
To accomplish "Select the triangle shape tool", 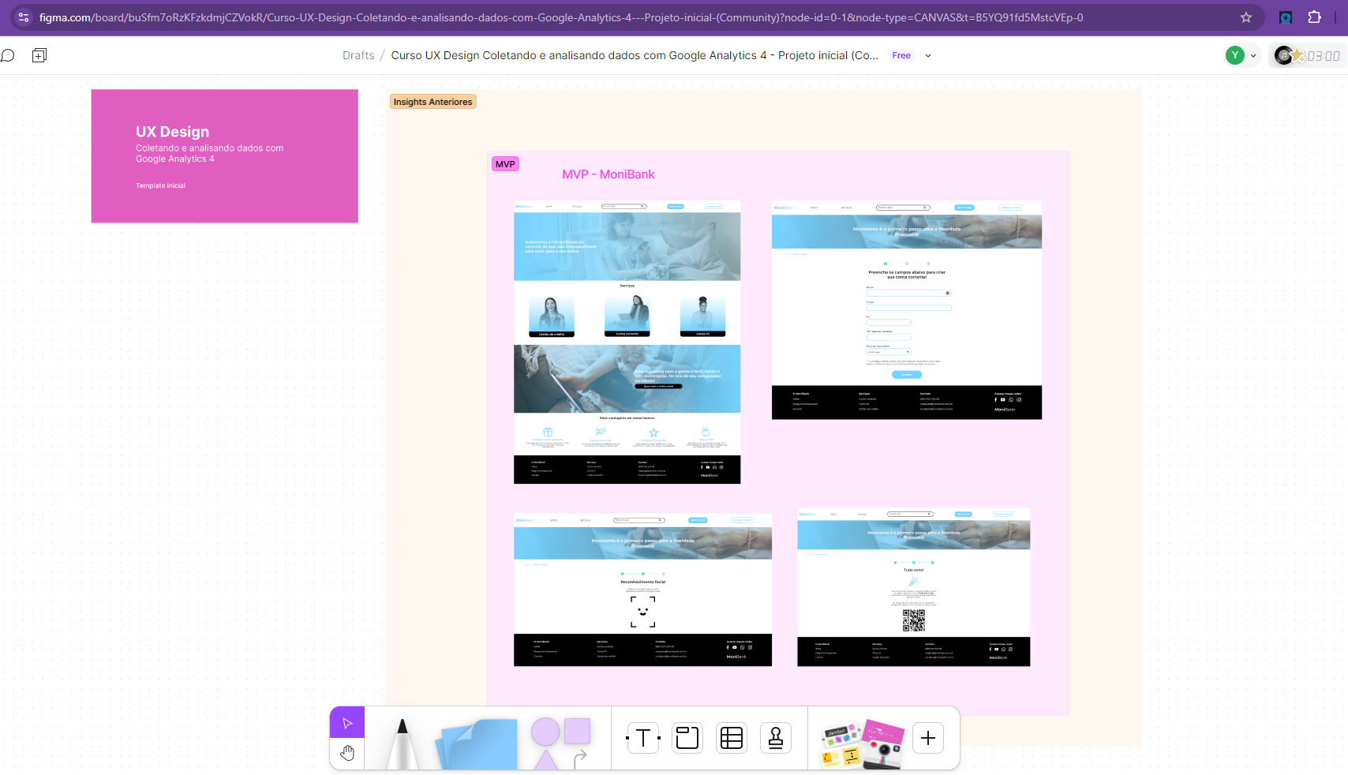I will (545, 760).
